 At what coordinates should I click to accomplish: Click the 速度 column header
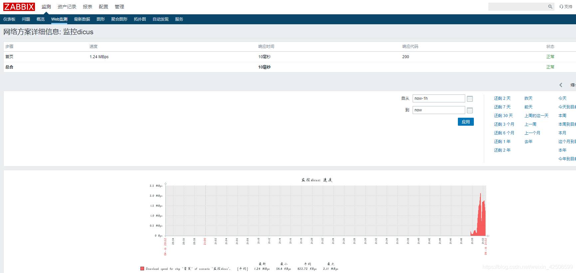(94, 47)
